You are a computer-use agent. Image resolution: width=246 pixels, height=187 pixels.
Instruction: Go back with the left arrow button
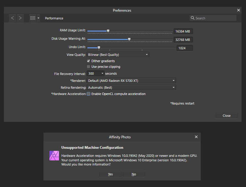[x=13, y=18]
